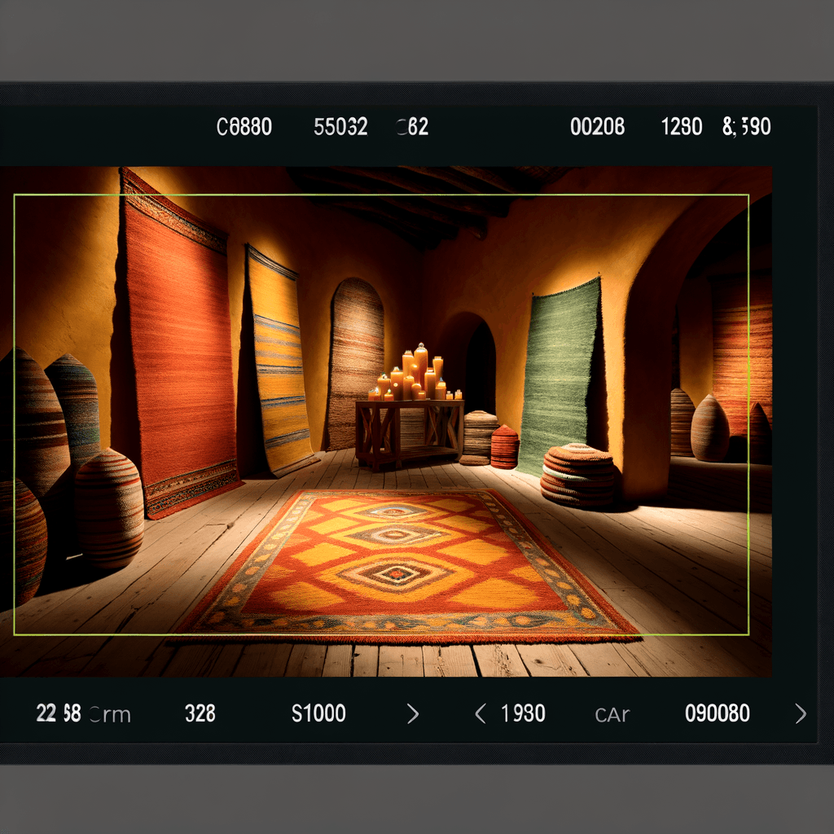Click the right chevron after 090080
Viewport: 834px width, 834px height.
(x=801, y=714)
